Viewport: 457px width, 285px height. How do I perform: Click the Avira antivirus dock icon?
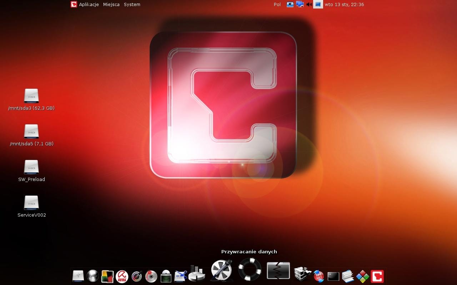click(122, 276)
